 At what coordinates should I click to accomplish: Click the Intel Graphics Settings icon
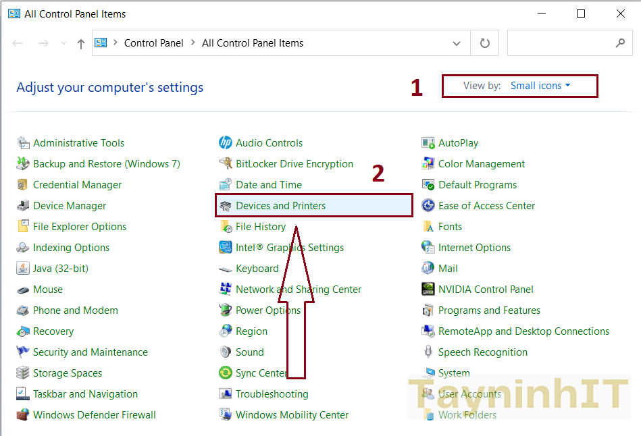pos(226,248)
